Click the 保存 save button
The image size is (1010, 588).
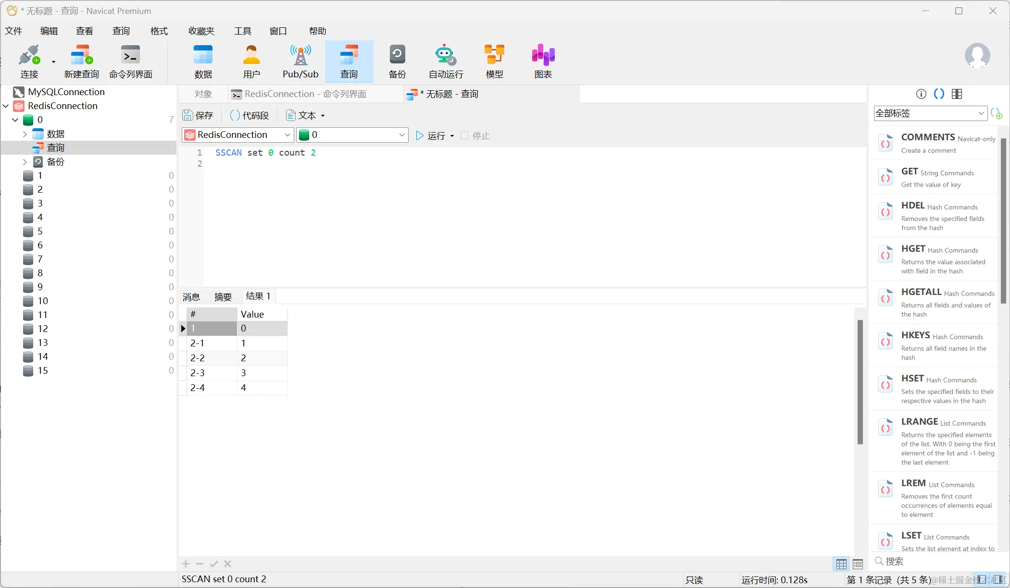click(x=198, y=115)
